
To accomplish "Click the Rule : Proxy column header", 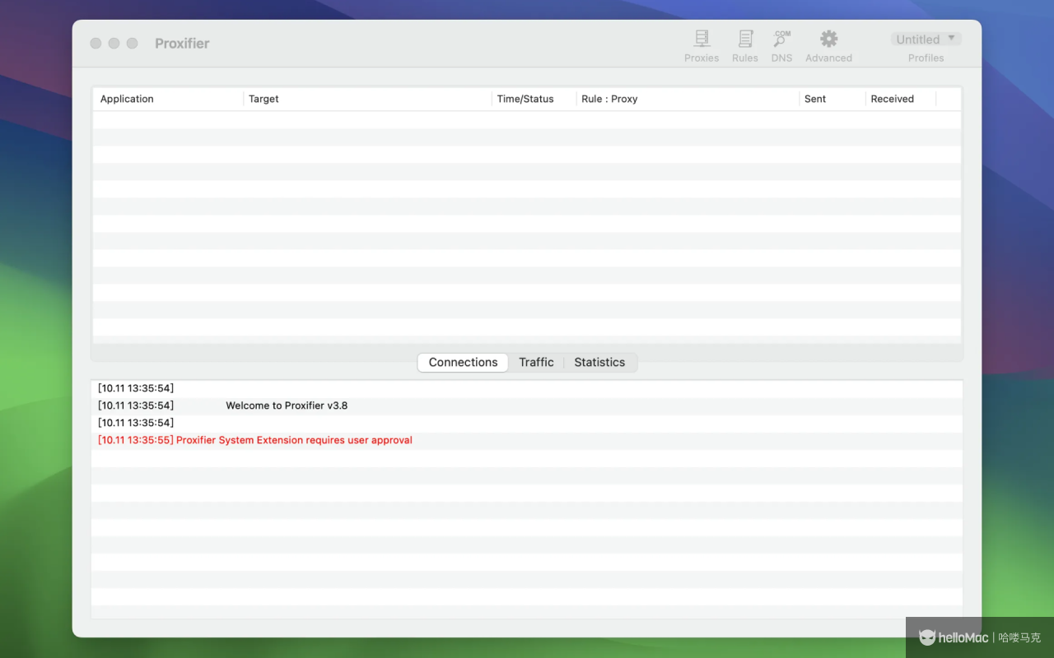I will tap(688, 99).
